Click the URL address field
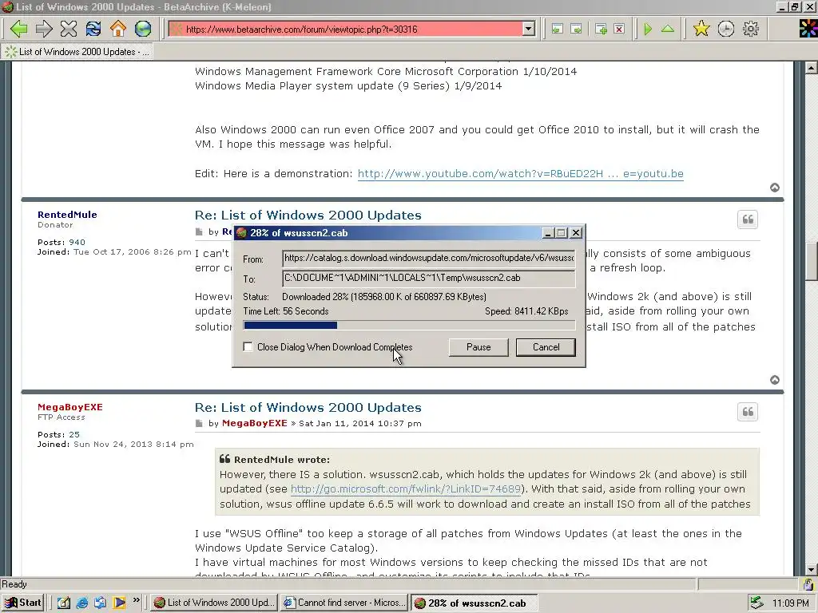Screen dimensions: 818x613 pos(345,30)
